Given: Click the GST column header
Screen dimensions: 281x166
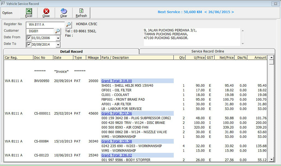Looking at the screenshot, I should (x=210, y=58).
